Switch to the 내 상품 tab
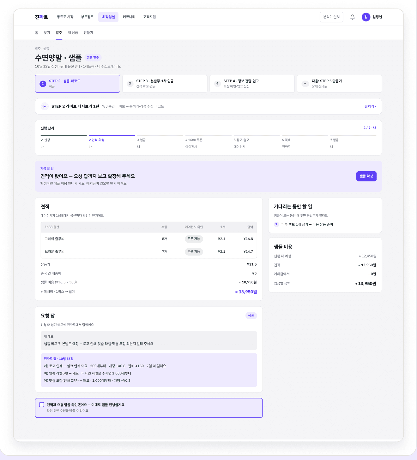The width and height of the screenshot is (417, 460). pyautogui.click(x=73, y=32)
